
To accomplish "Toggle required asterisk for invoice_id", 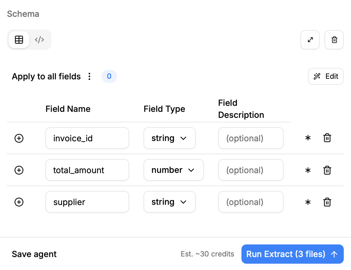I will point(308,138).
